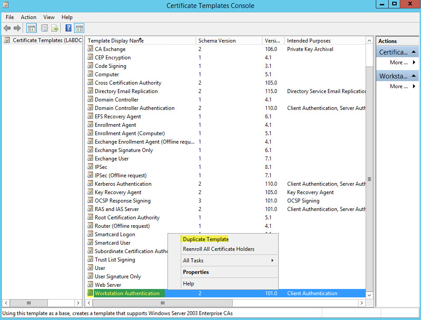Click list horizontal scrollbar right arrow
The width and height of the screenshot is (421, 320).
(x=362, y=303)
